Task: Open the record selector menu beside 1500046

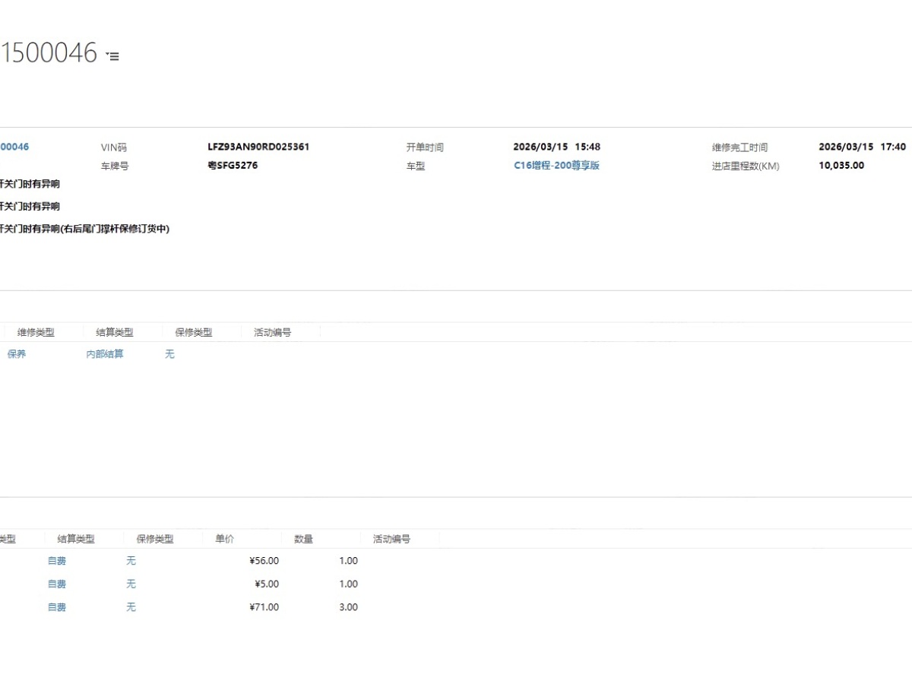Action: coord(112,55)
